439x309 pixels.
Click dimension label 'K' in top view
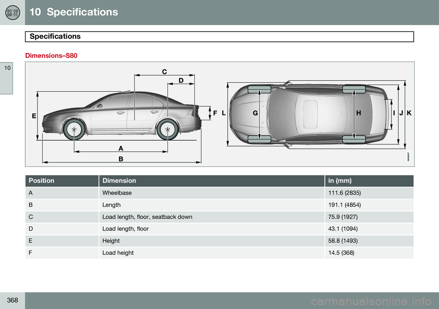pyautogui.click(x=409, y=113)
